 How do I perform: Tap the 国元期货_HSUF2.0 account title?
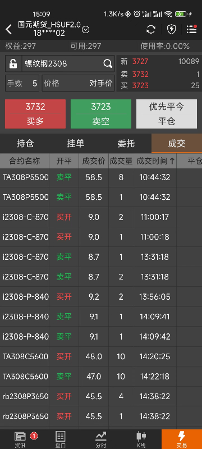tap(49, 25)
